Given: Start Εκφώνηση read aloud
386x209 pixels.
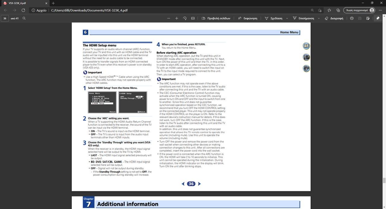Looking at the screenshot, I should (248, 18).
